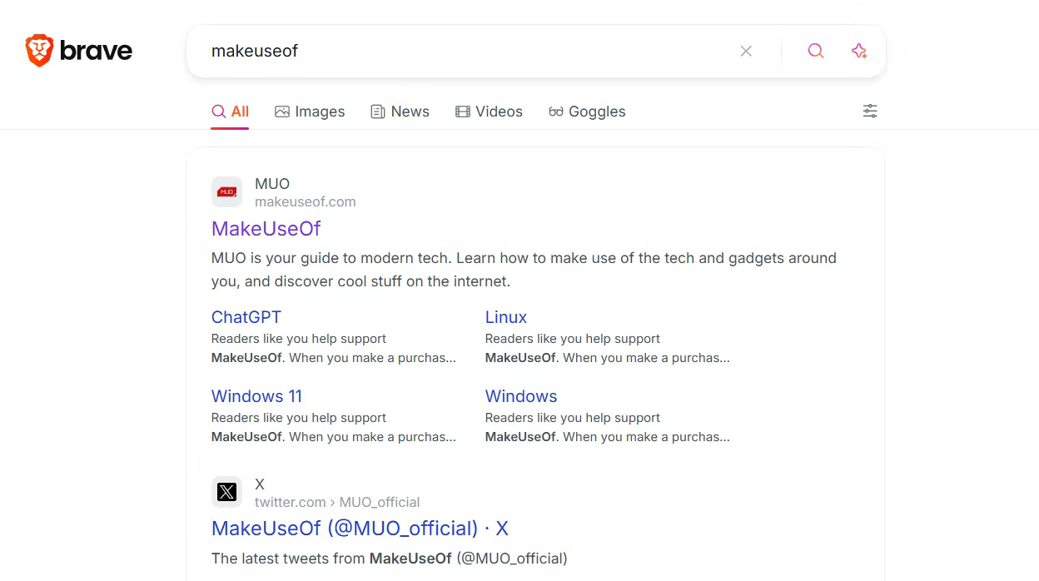Click the Brave lion logo
Image resolution: width=1039 pixels, height=581 pixels.
(x=37, y=50)
